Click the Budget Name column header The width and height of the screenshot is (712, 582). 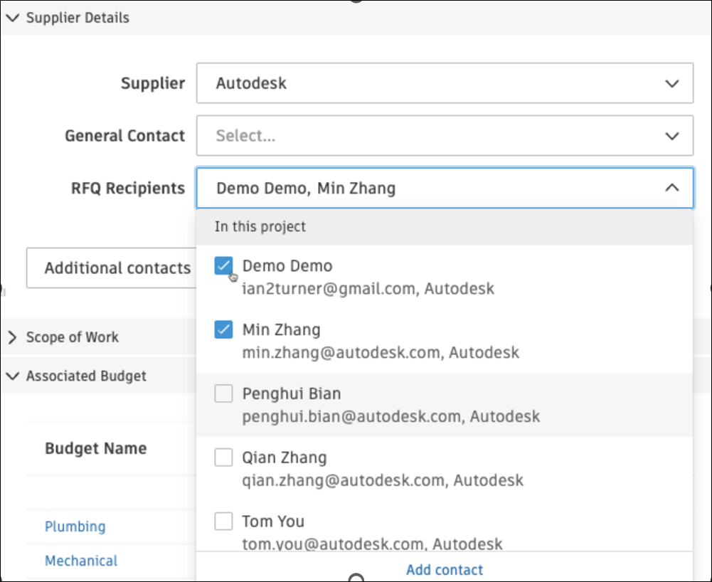pyautogui.click(x=96, y=448)
